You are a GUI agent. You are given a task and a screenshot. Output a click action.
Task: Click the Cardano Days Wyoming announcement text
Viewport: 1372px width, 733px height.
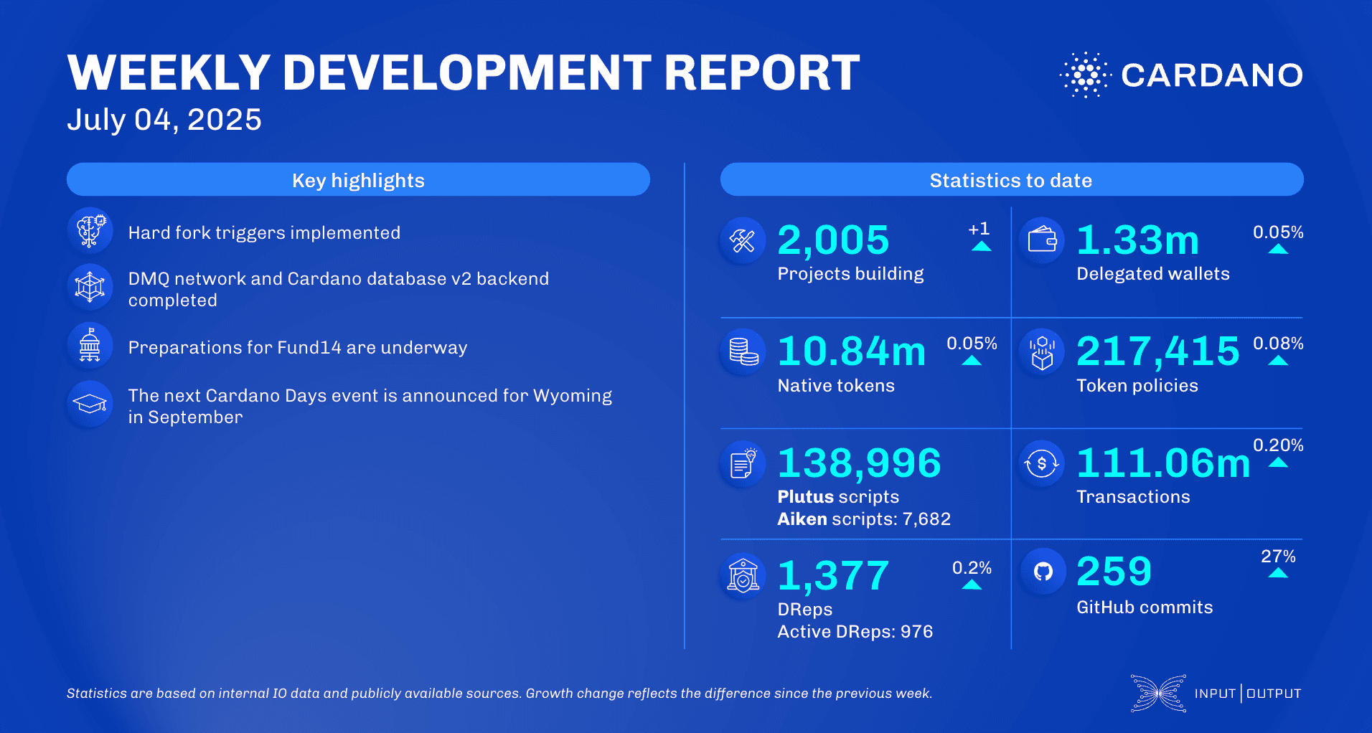click(x=370, y=406)
